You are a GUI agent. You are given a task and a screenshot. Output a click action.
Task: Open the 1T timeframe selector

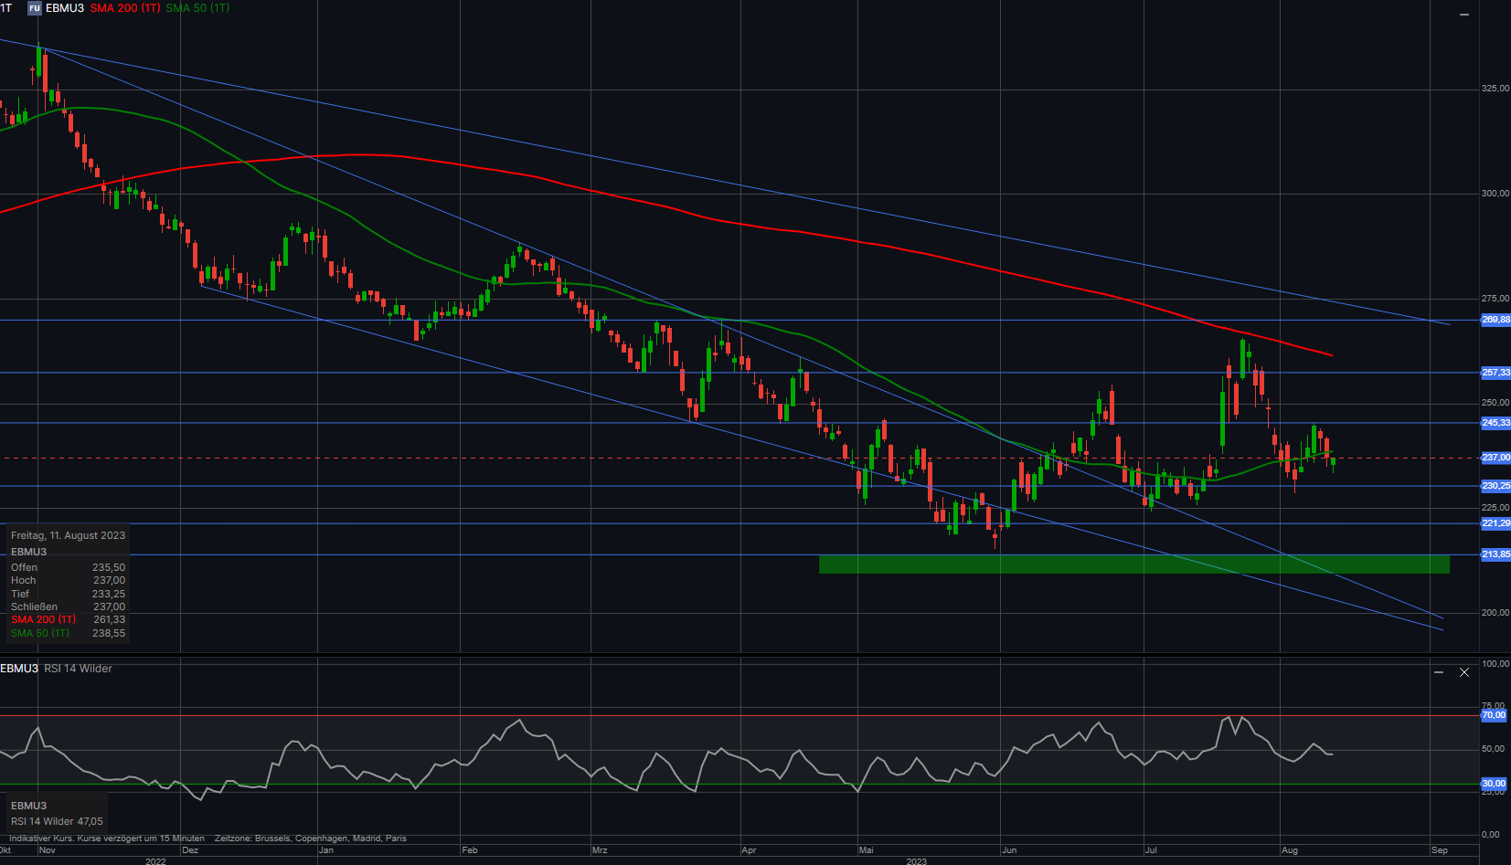[6, 8]
